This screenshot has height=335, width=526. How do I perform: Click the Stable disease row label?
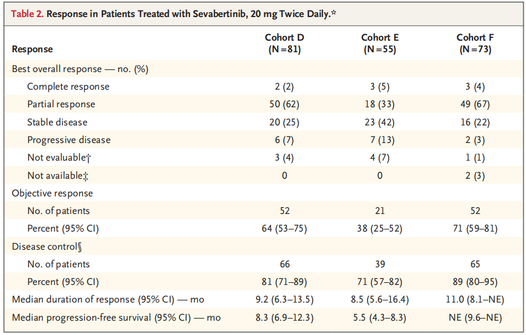pyautogui.click(x=57, y=122)
